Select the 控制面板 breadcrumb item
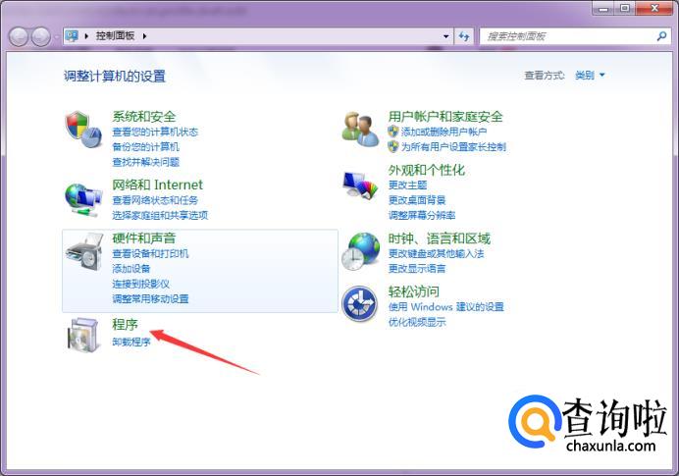 115,36
